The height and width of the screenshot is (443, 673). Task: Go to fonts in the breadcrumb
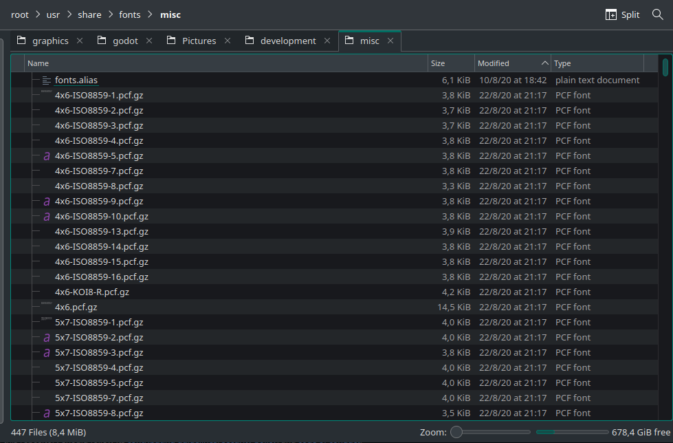tap(130, 14)
